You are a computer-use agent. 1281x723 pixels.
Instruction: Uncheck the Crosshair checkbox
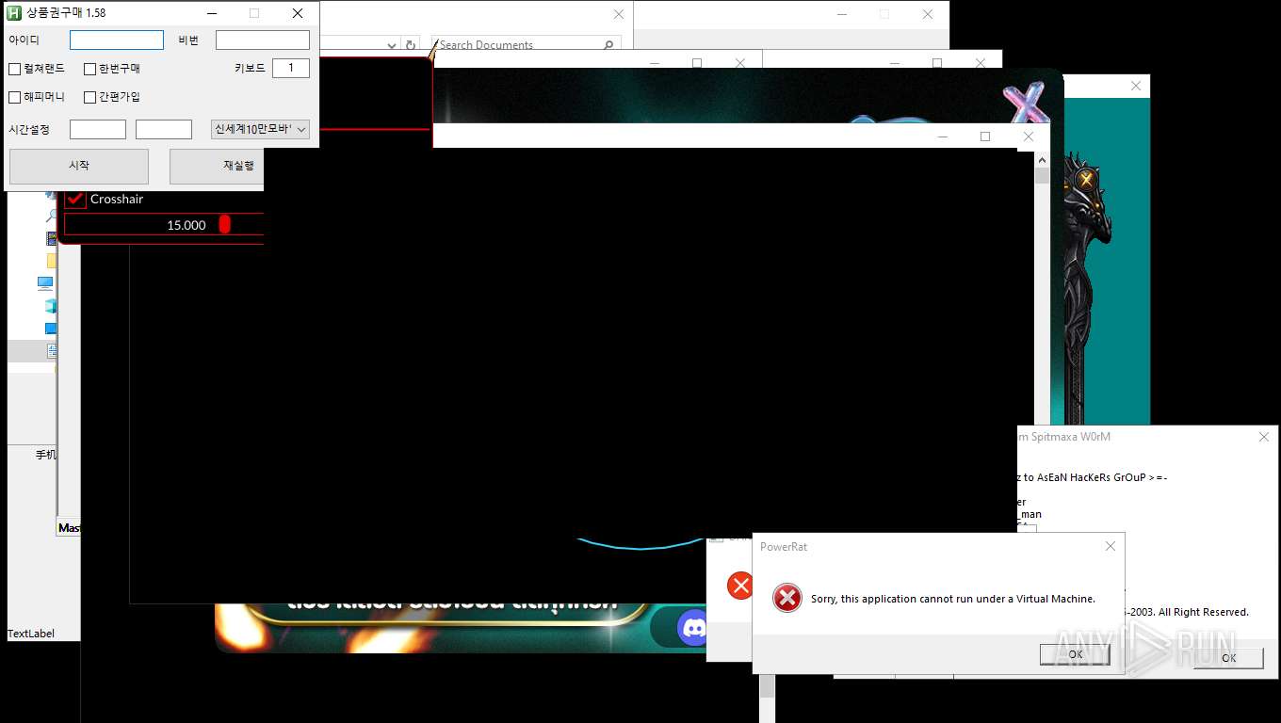point(75,199)
